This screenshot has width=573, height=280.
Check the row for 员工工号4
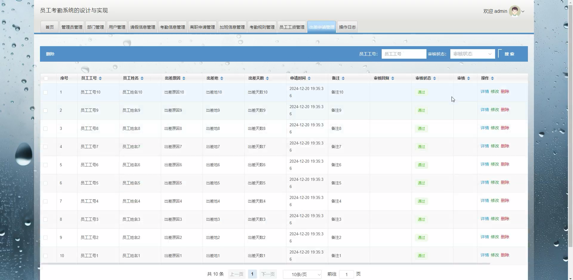point(45,201)
